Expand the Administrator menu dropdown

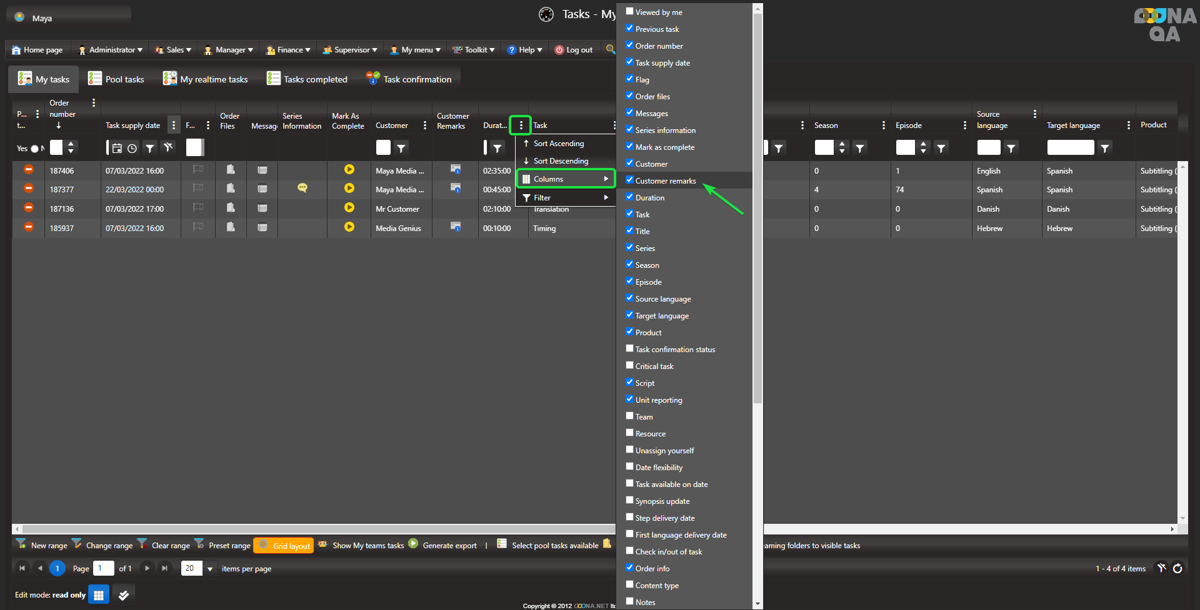pyautogui.click(x=115, y=50)
